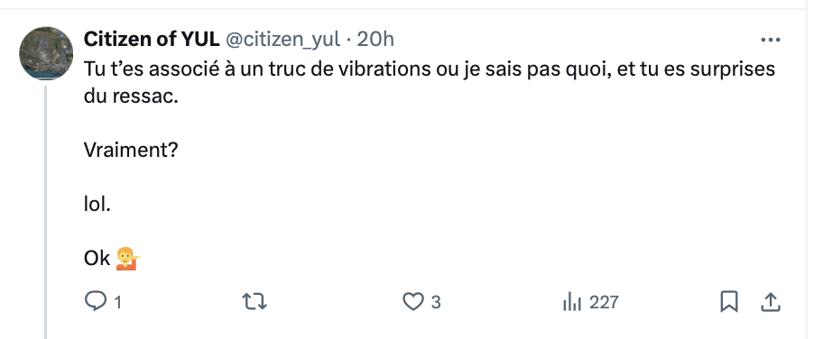
Task: Click the reply count 1
Action: [x=118, y=302]
